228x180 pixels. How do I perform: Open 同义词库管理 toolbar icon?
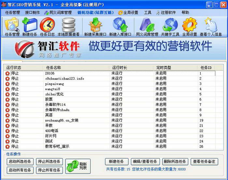[147, 27]
